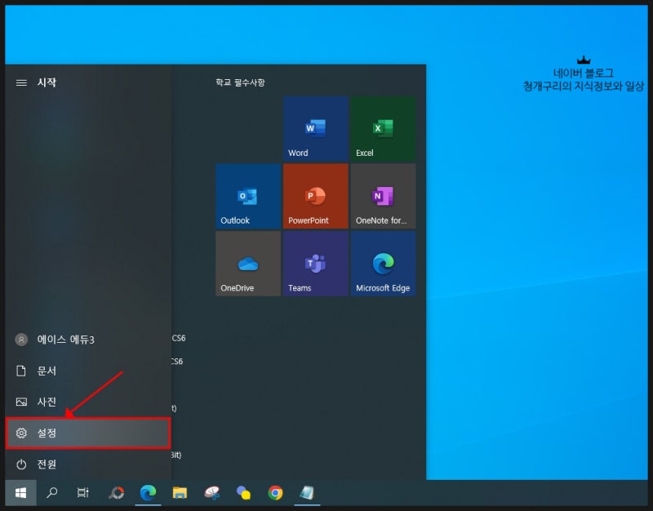The image size is (653, 511).
Task: Open the Outlook tile
Action: click(248, 196)
